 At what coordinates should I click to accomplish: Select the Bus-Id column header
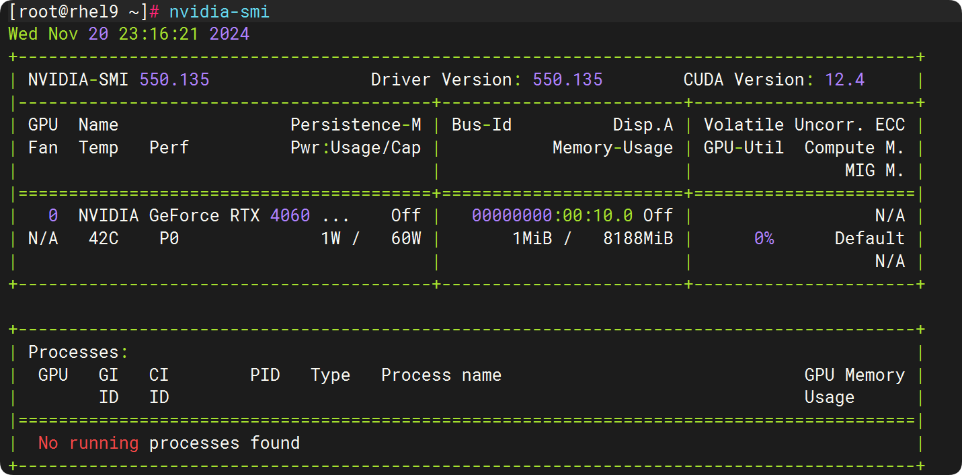pyautogui.click(x=481, y=124)
